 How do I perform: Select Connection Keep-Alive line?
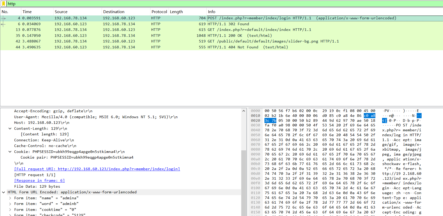[44, 140]
